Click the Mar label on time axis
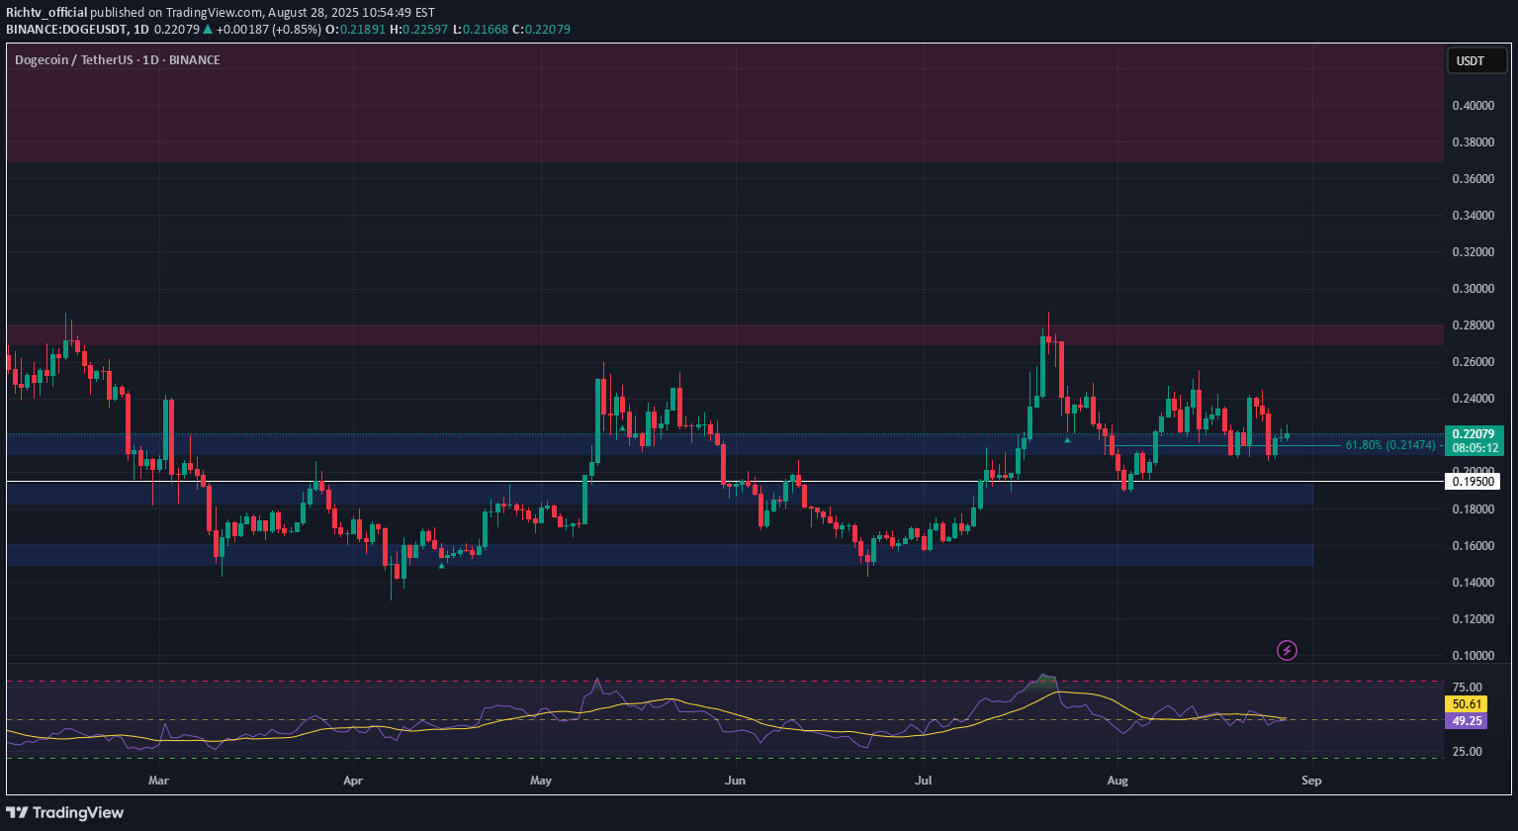Screen dimensions: 1518x831 pos(158,781)
